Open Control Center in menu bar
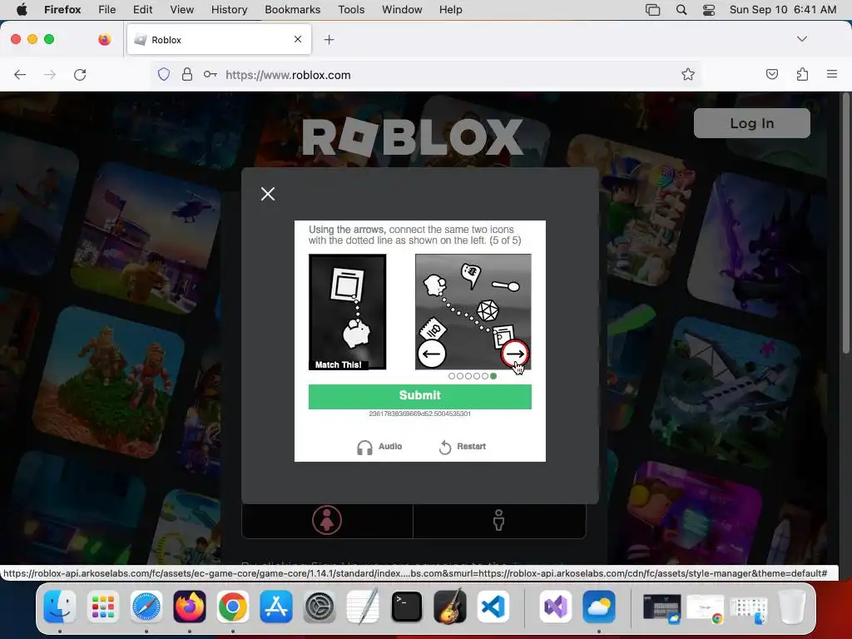852x639 pixels. (x=709, y=10)
